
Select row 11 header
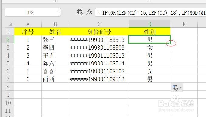8,110
